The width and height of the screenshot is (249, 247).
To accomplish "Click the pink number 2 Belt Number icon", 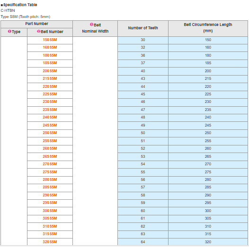I will (39, 31).
